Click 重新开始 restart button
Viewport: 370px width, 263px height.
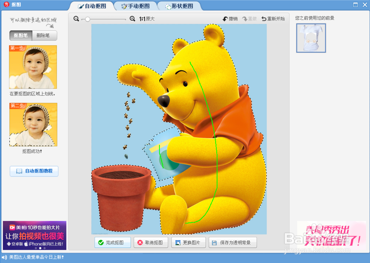273,18
